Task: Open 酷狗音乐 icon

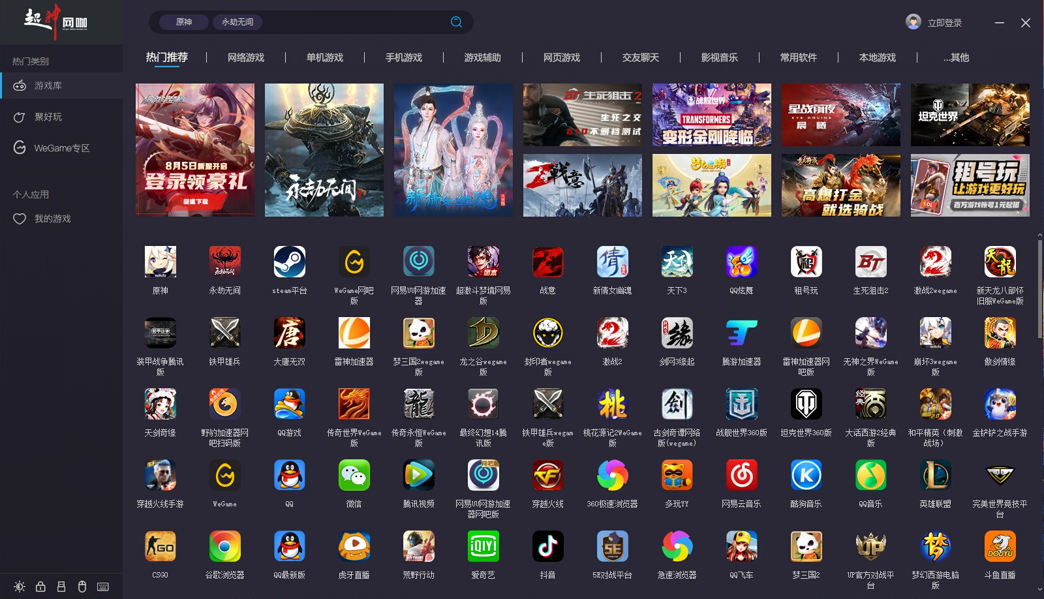Action: (x=806, y=475)
